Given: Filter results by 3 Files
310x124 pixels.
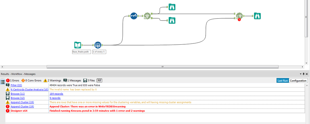Looking at the screenshot, I should (x=89, y=81).
